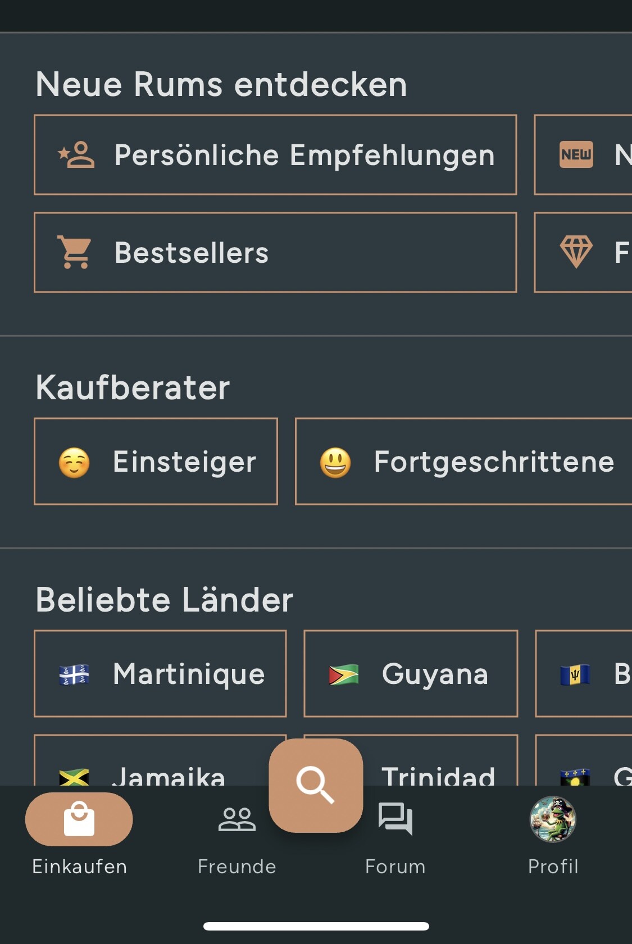This screenshot has height=944, width=632.
Task: Tap the NEW badge icon
Action: tap(576, 154)
